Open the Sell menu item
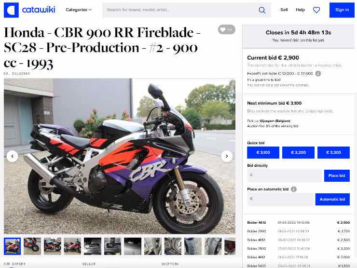The height and width of the screenshot is (268, 357). click(x=284, y=10)
